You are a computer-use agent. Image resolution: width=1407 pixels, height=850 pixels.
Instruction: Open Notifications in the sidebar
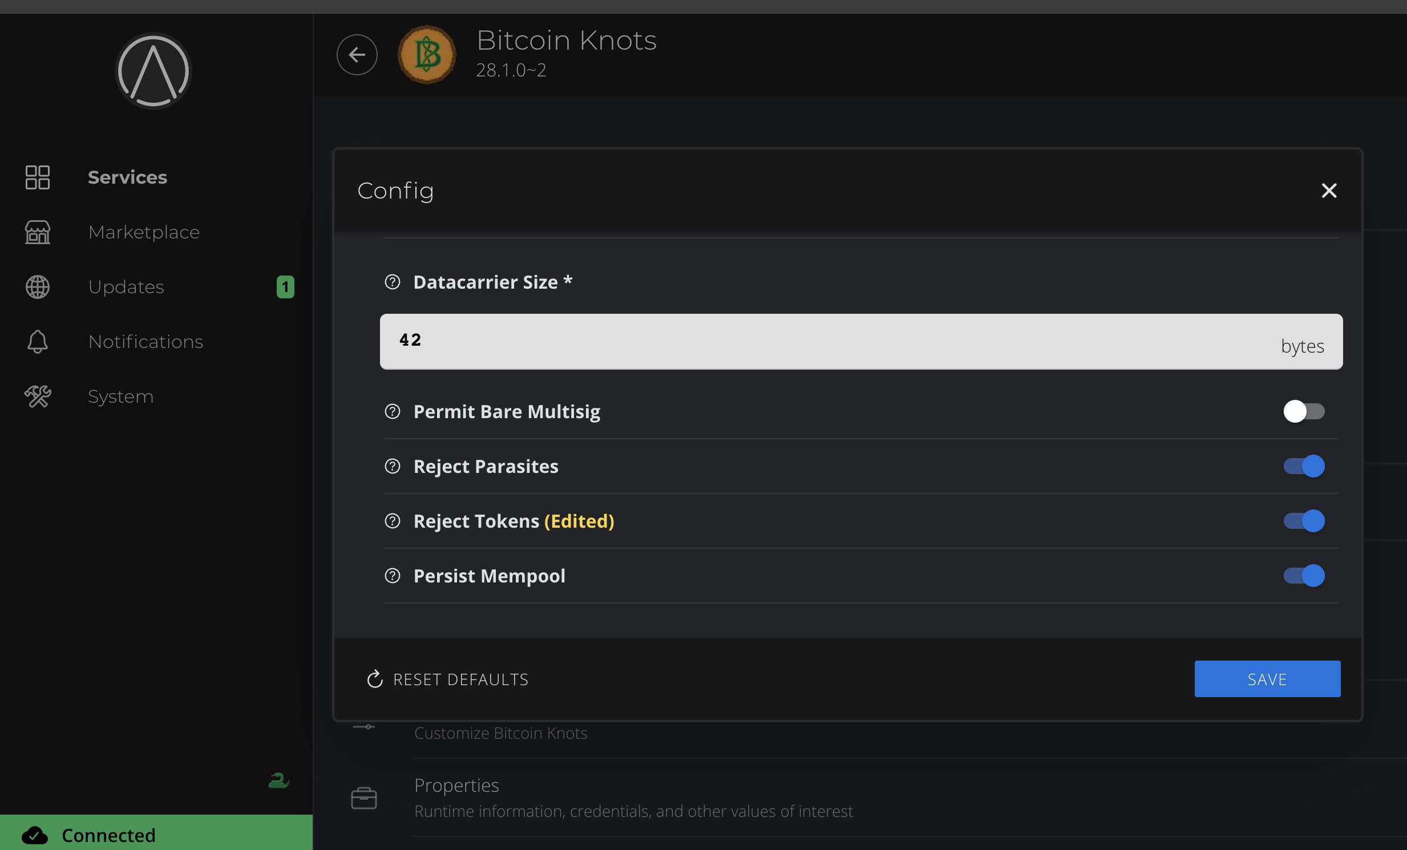coord(156,341)
